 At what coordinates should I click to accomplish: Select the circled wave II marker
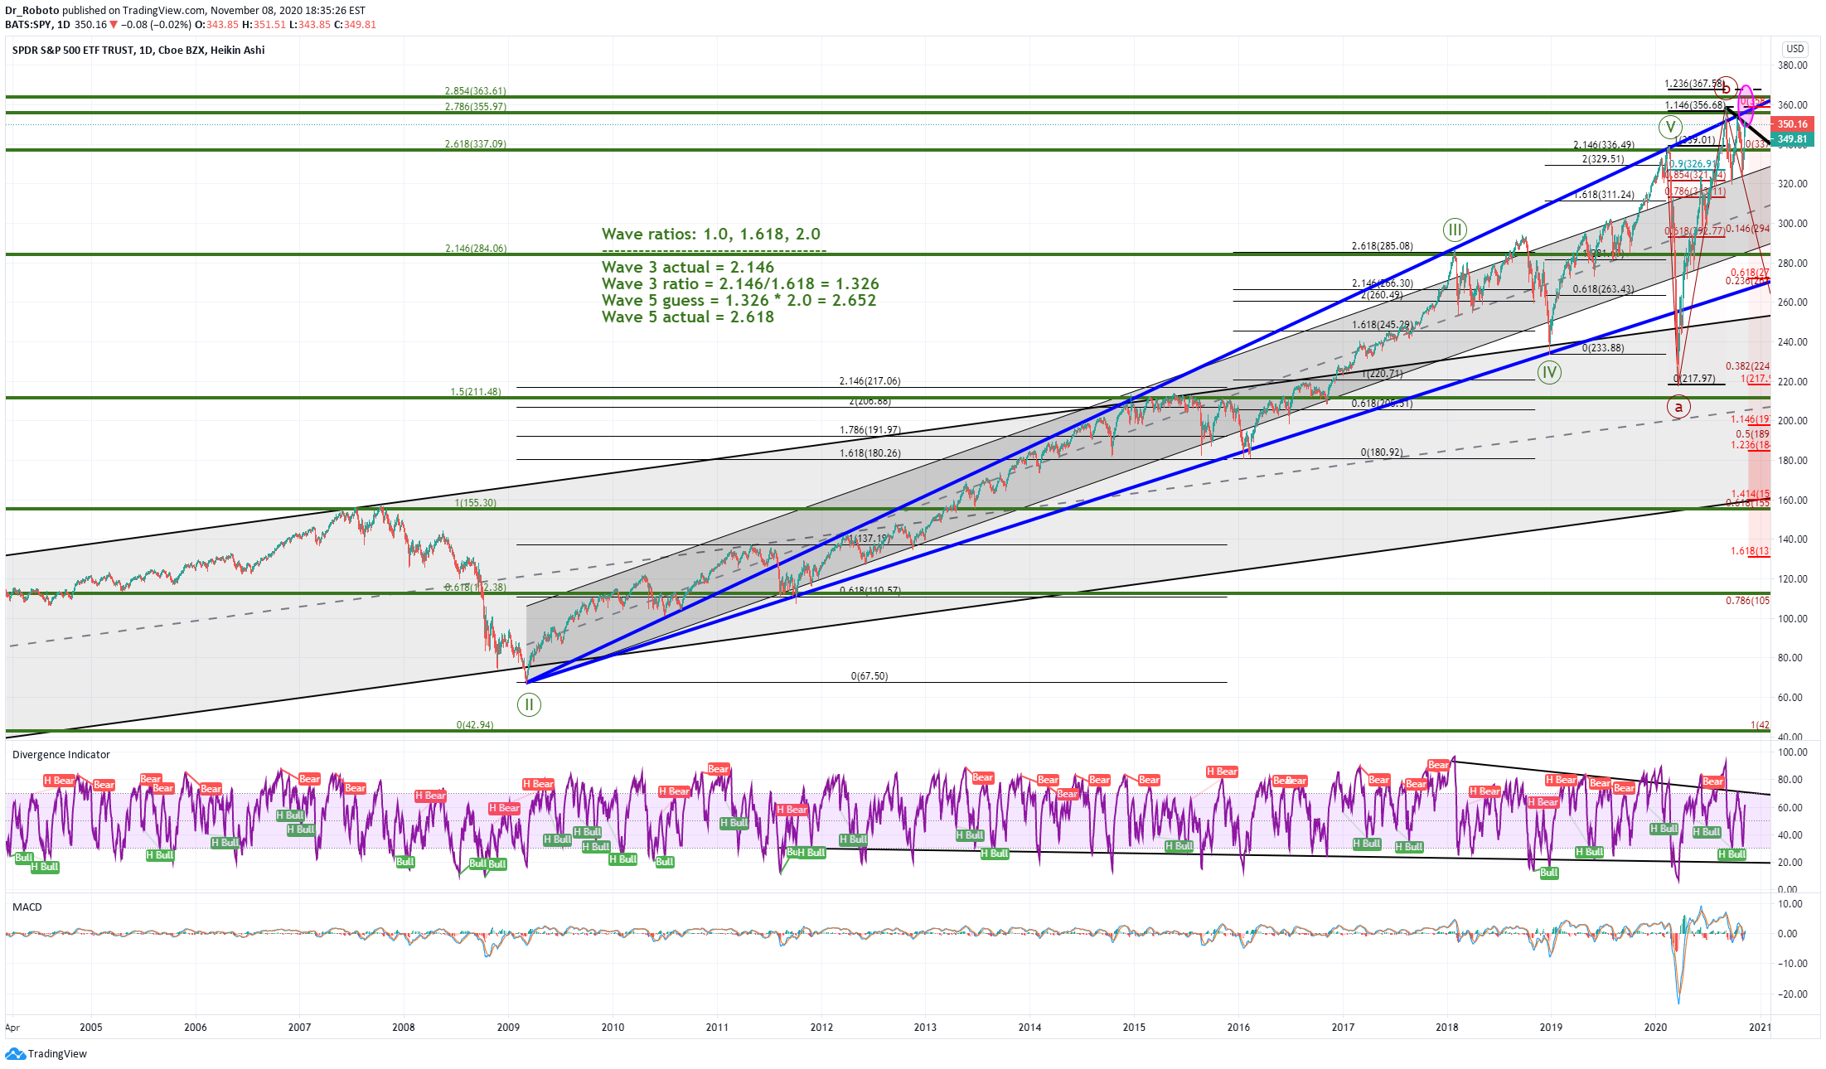529,705
